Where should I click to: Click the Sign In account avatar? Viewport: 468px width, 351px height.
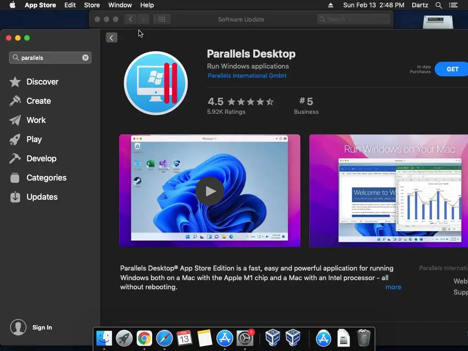tap(18, 327)
